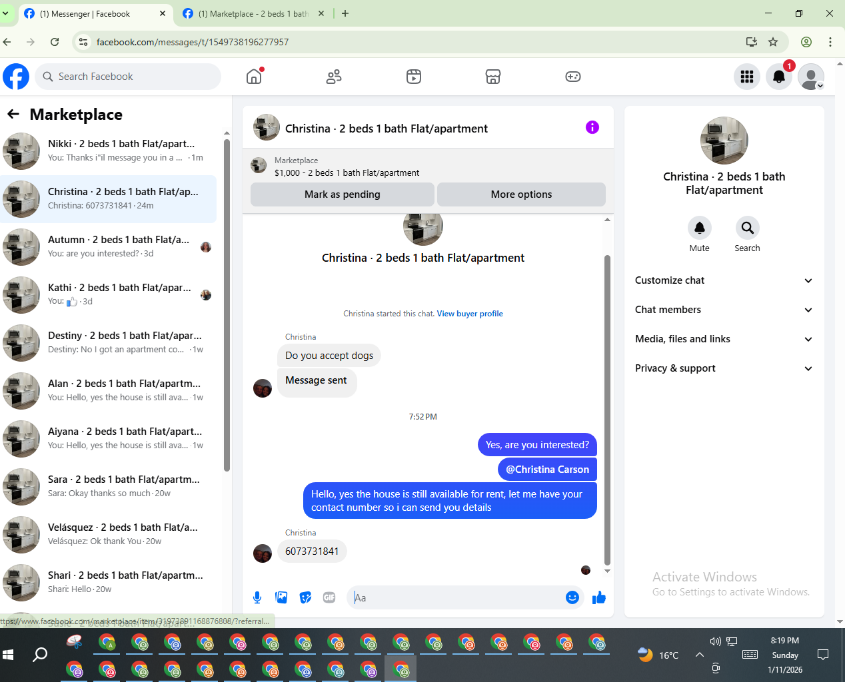The height and width of the screenshot is (682, 845).
Task: Click the Search Facebook field
Action: pos(128,77)
